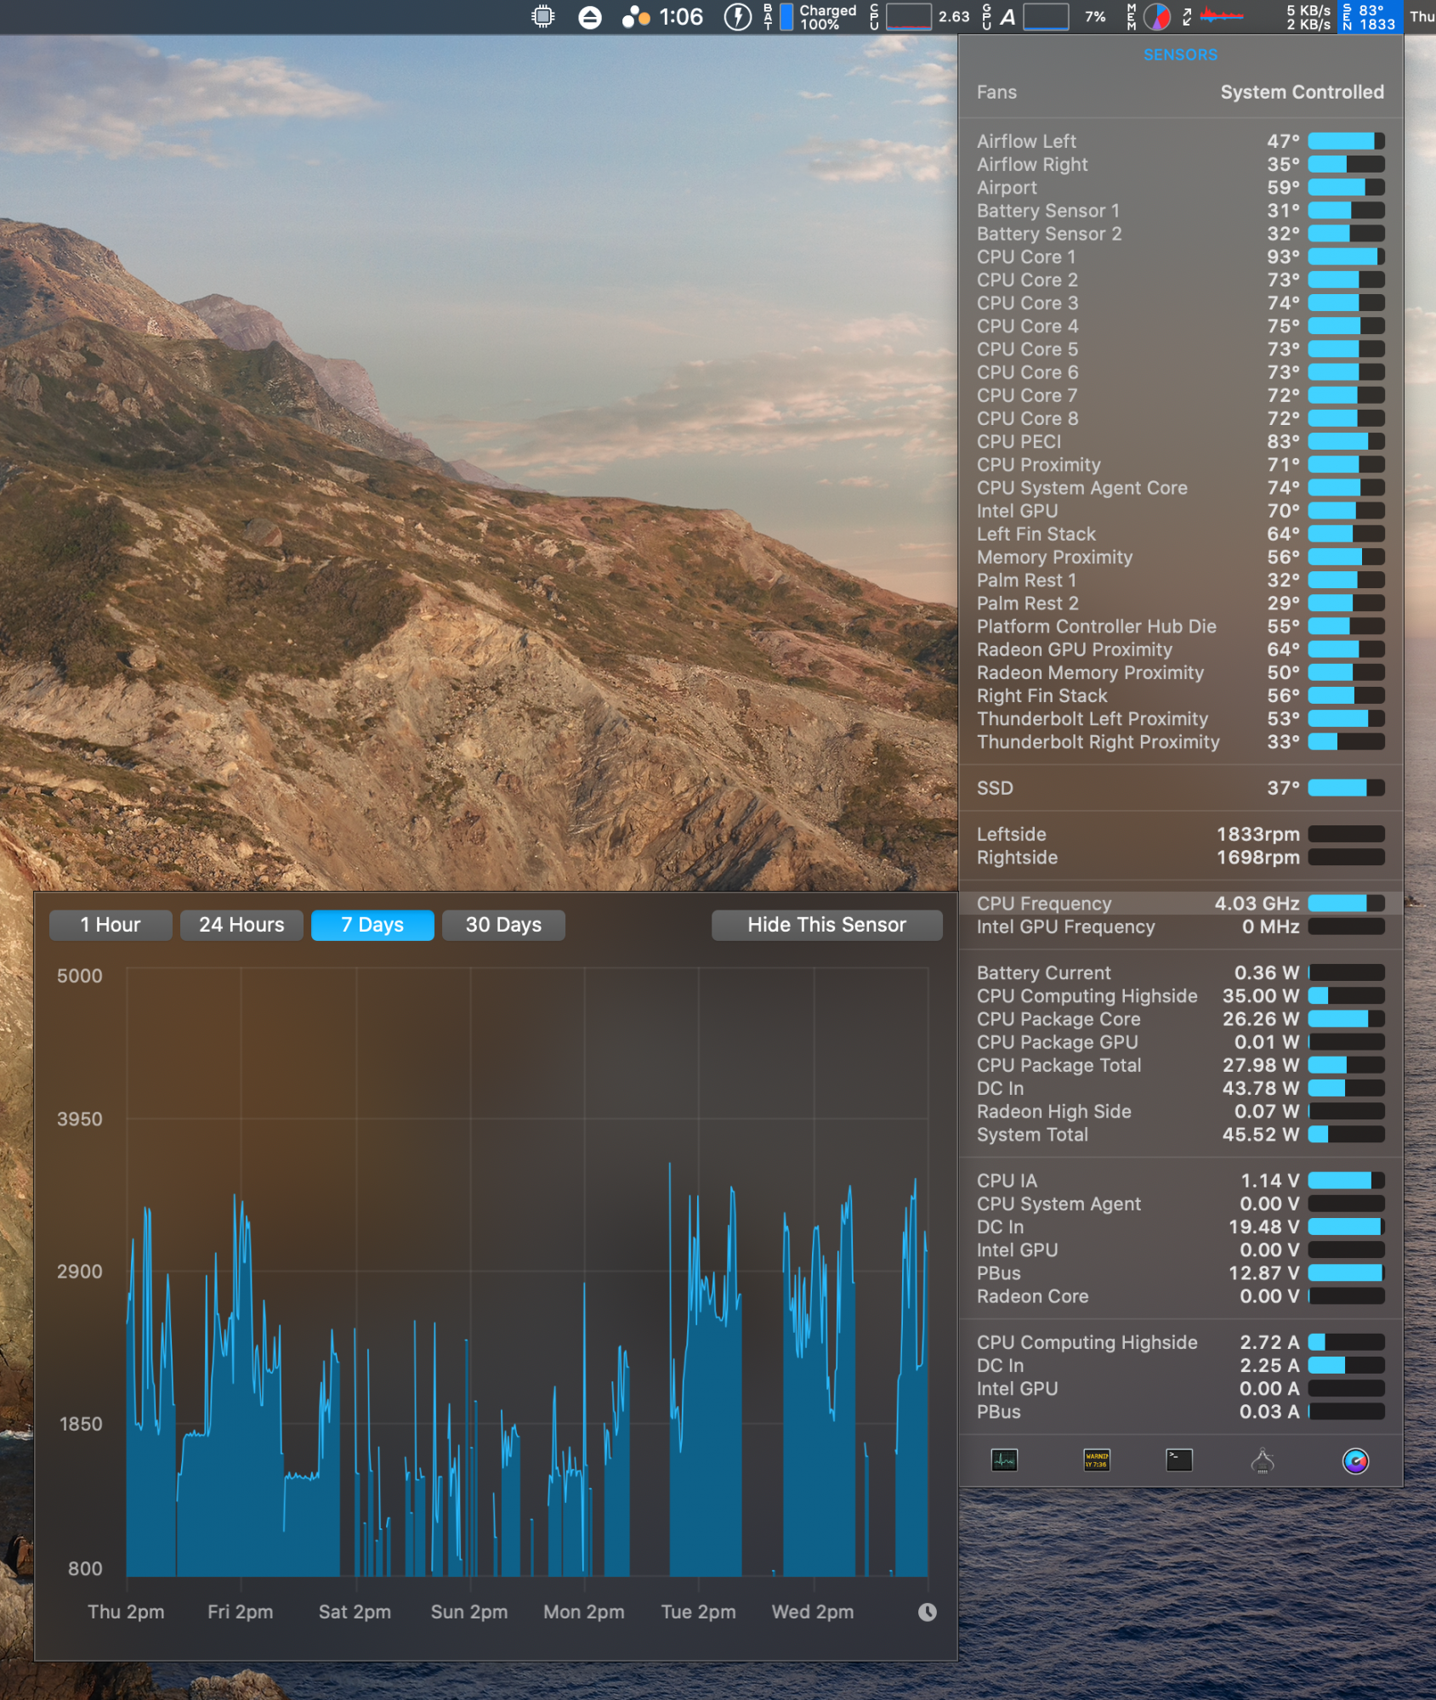The image size is (1436, 1700).
Task: Select the Leftside fan 1833rpm row
Action: click(1180, 834)
